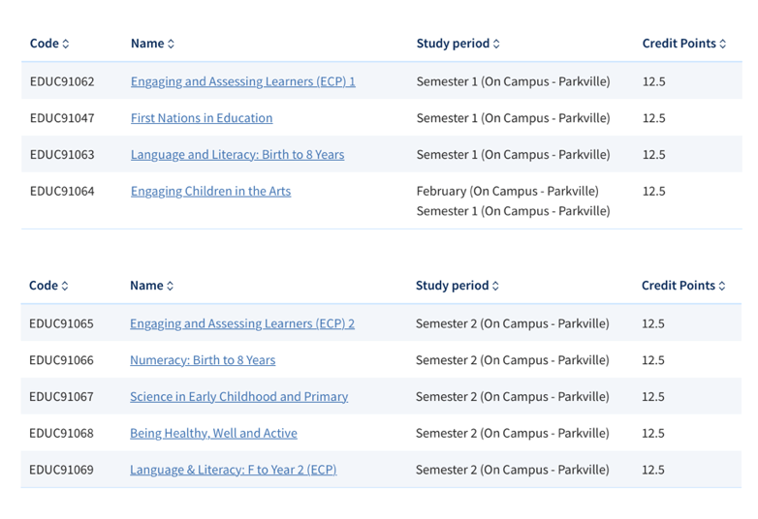The width and height of the screenshot is (758, 519).
Task: Sort first table by Study period arrows
Action: [496, 44]
